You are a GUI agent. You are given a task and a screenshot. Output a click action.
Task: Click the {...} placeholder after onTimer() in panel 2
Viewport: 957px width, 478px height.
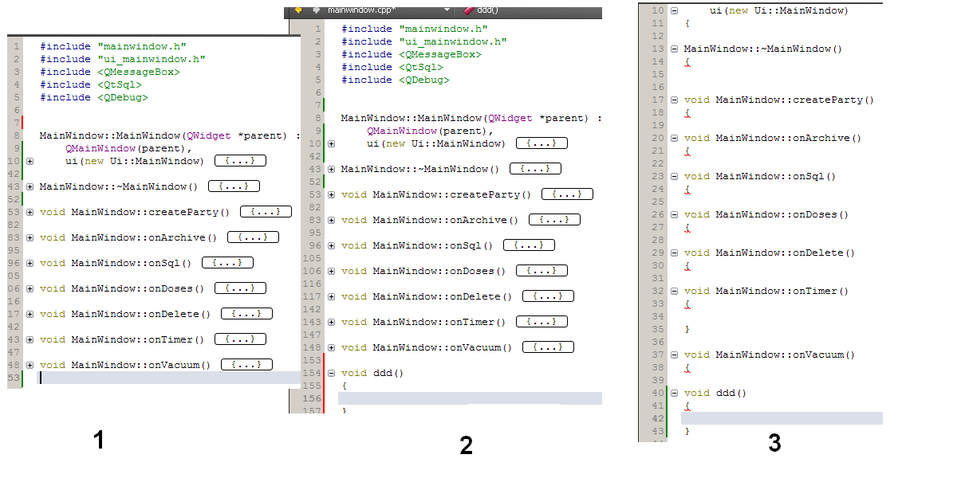click(x=542, y=322)
